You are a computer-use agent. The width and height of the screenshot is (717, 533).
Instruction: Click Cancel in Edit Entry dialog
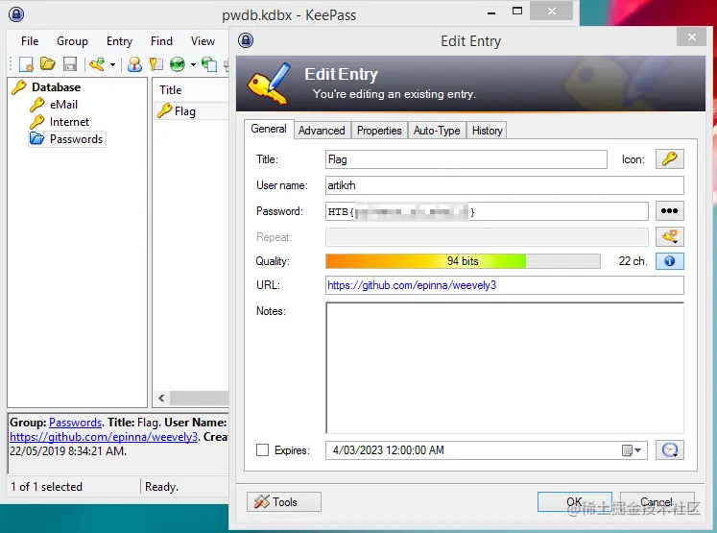coord(657,502)
